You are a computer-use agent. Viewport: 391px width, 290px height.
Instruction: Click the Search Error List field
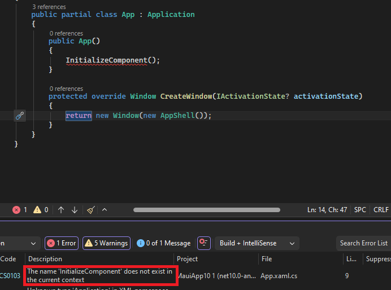pyautogui.click(x=363, y=243)
